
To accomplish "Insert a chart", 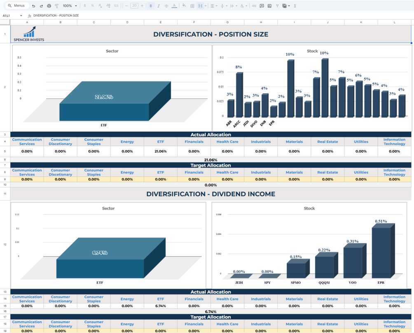I will [269, 6].
